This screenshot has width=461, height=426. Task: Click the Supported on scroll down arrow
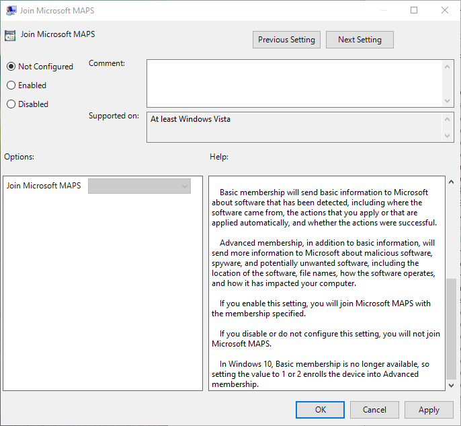click(x=448, y=136)
